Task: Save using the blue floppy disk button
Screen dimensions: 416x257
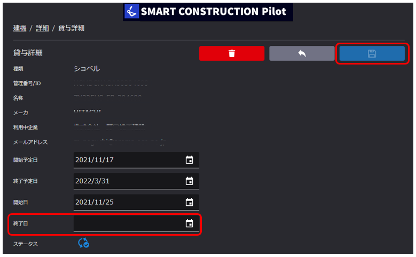Action: tap(372, 53)
